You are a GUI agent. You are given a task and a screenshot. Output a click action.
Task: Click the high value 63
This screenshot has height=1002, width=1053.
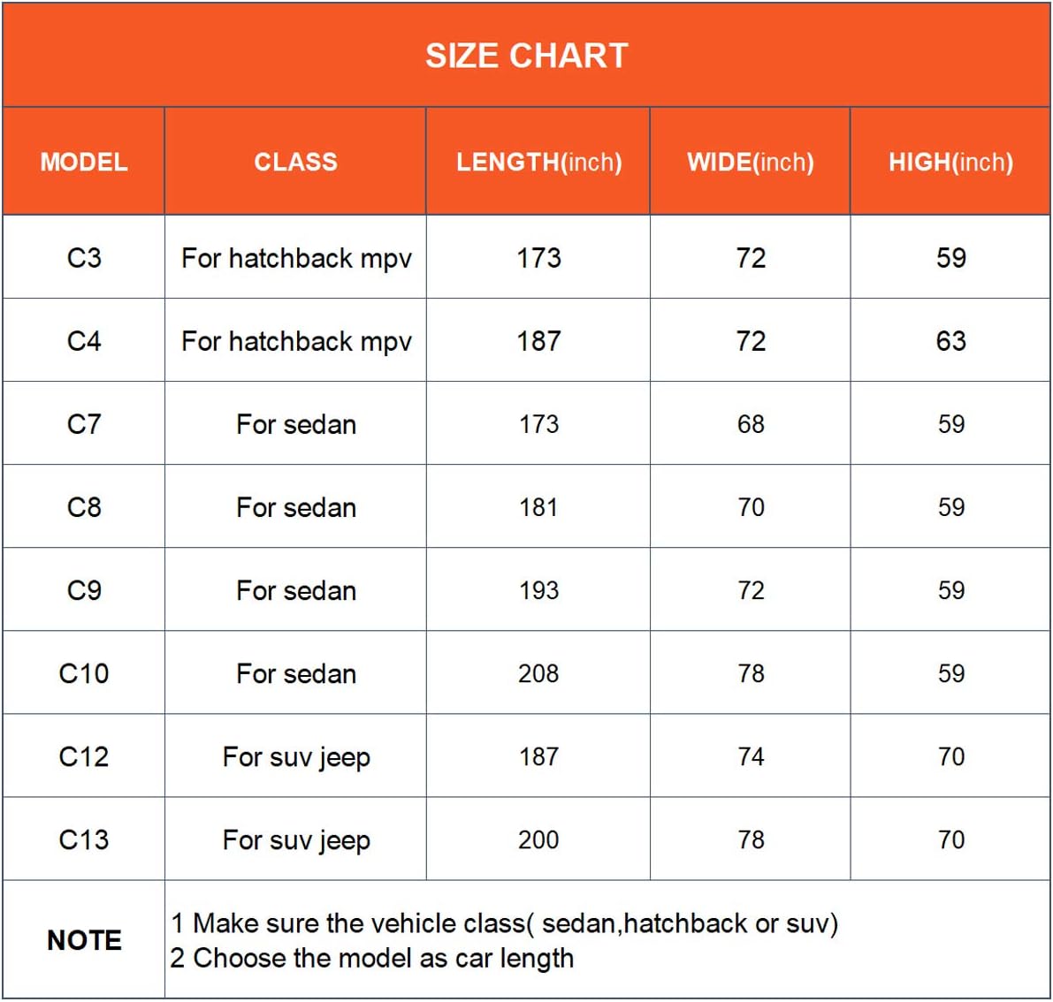click(x=950, y=341)
